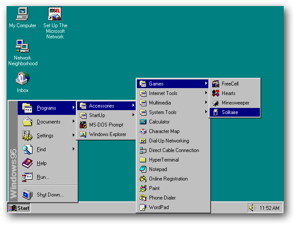This screenshot has height=225, width=295.
Task: Launch Paint from Accessories
Action: [154, 188]
